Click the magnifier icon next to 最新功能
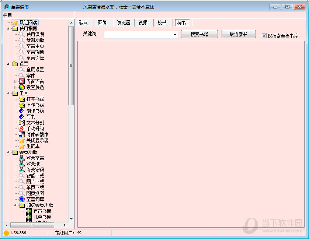The width and height of the screenshot is (309, 239). (x=22, y=40)
